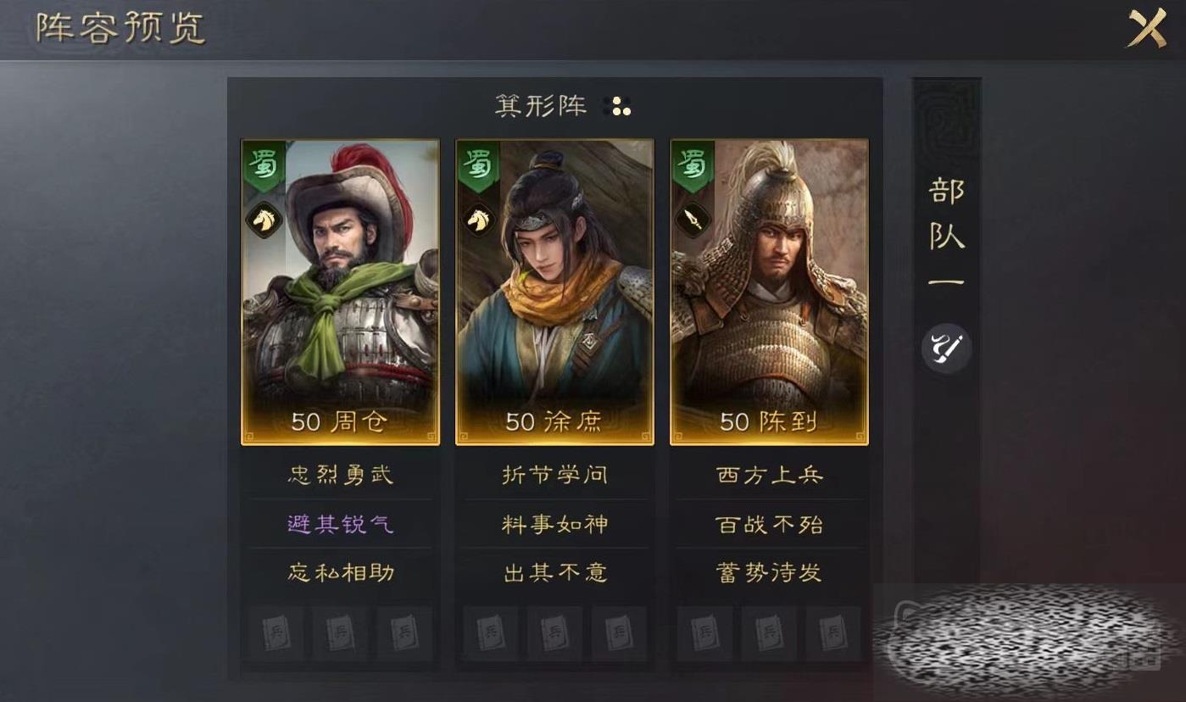Click the green 蜀 faction badge on 陈到
Viewport: 1186px width, 702px height.
tap(693, 166)
